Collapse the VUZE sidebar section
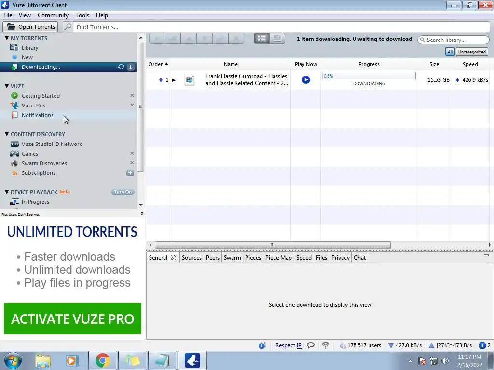 [x=7, y=86]
